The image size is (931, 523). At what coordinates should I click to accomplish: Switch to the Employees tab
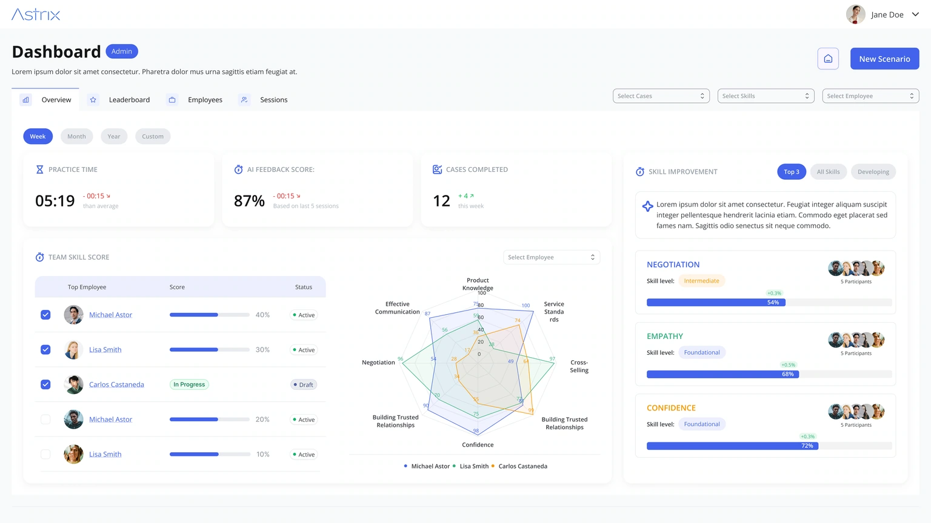pyautogui.click(x=195, y=100)
